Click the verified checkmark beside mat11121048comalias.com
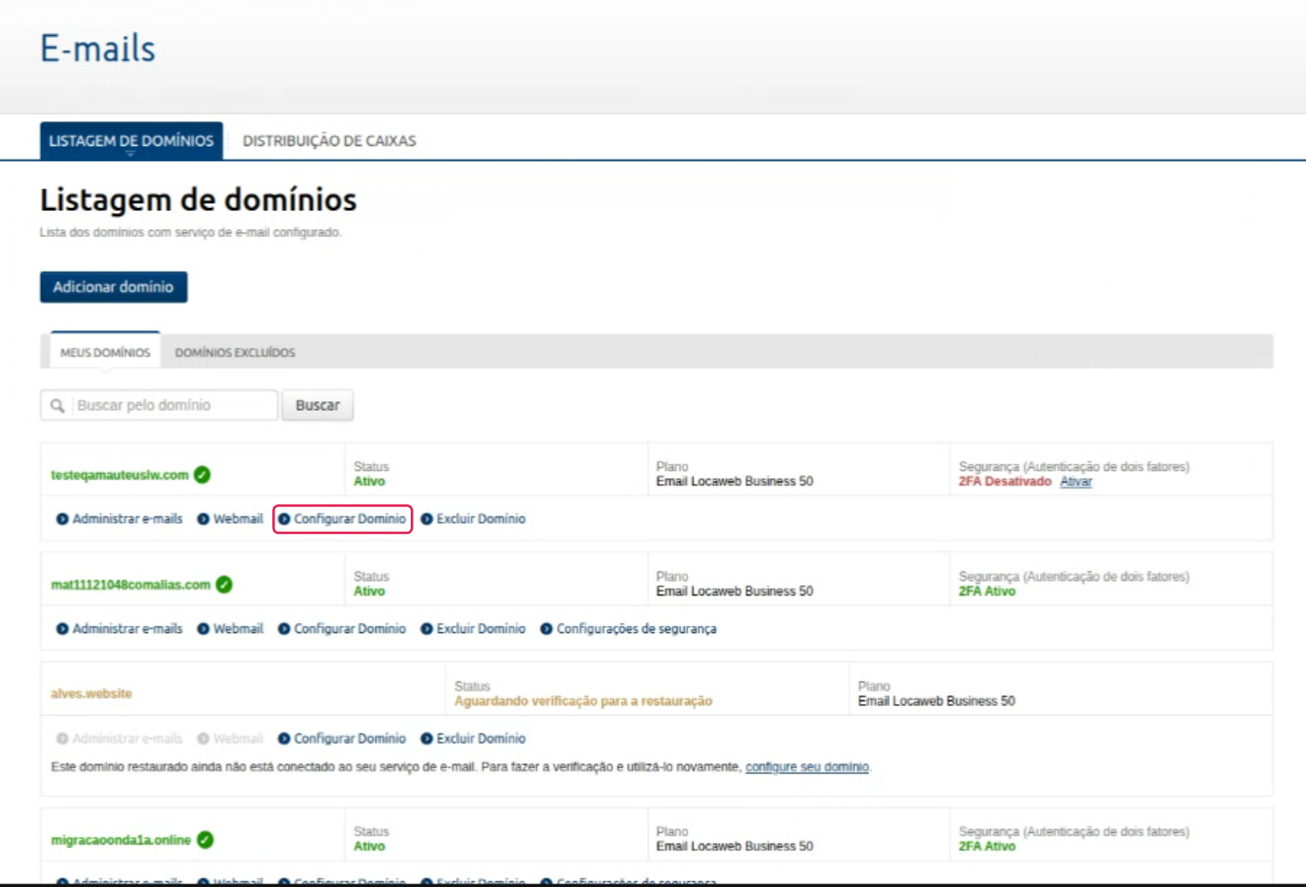Screen dimensions: 1306x887 (222, 585)
